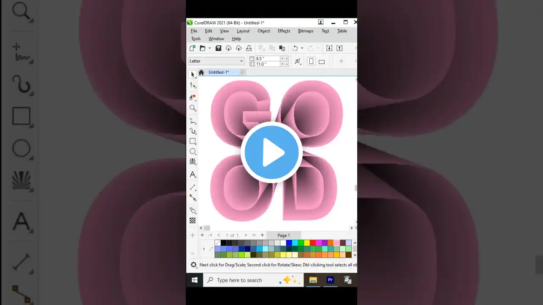Click the cloud upload icon
Viewport: 543px width, 305px height.
(x=239, y=48)
